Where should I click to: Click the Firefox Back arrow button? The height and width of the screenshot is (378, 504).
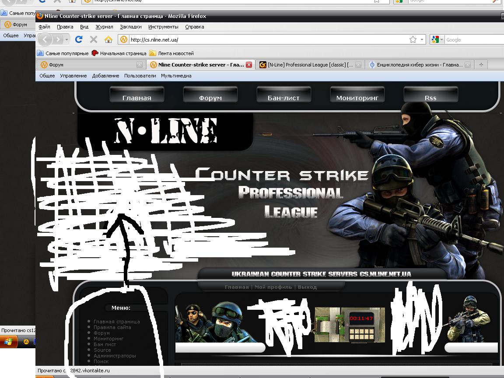point(45,39)
